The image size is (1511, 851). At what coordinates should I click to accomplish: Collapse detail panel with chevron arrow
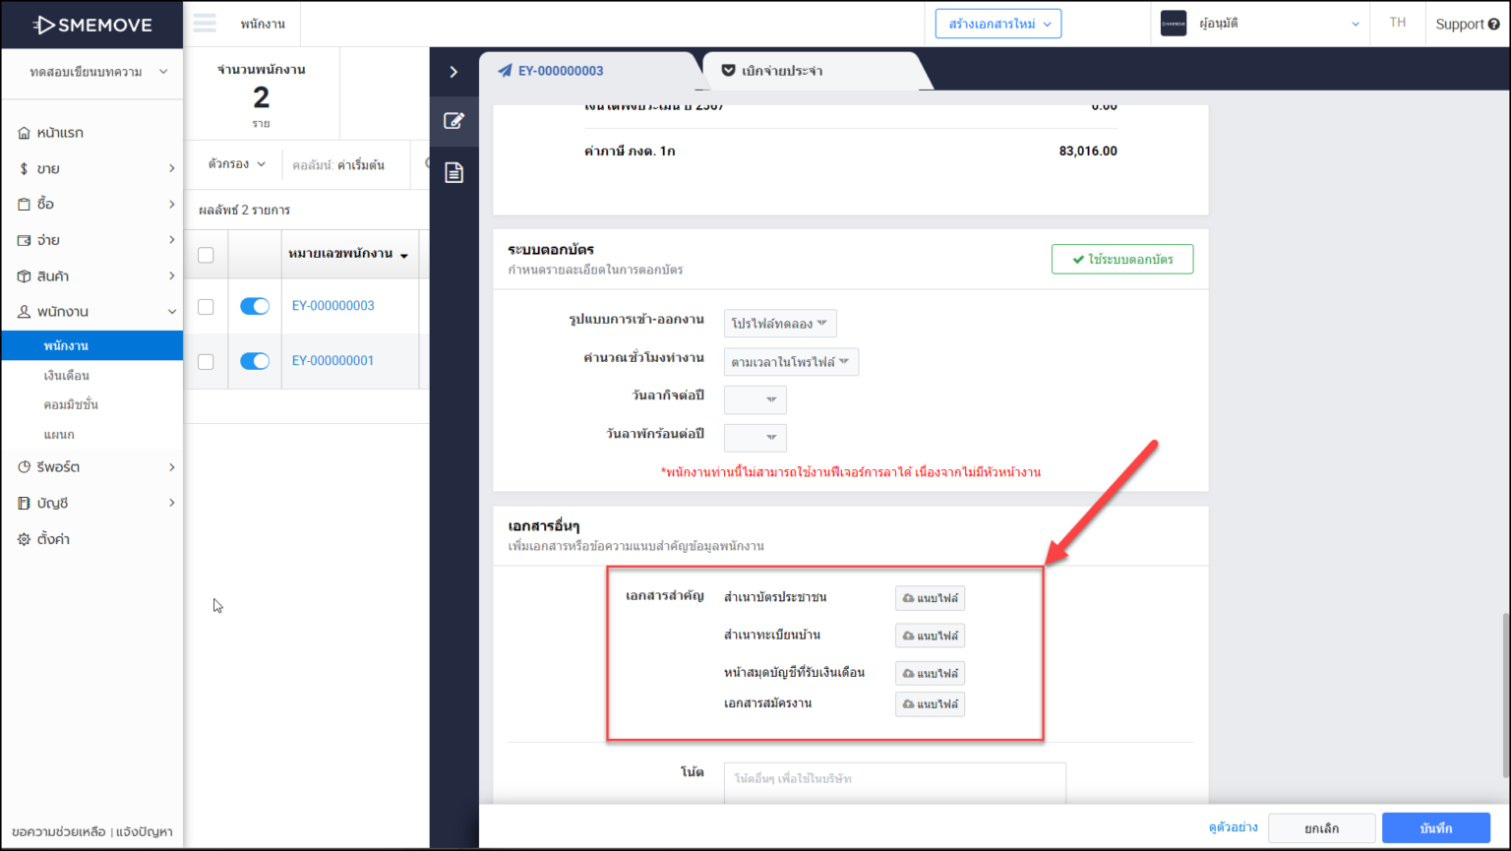(x=453, y=72)
